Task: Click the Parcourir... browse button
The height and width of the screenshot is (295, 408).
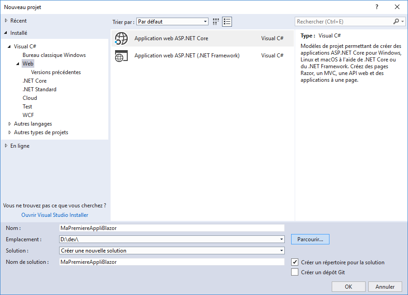Action: tap(310, 239)
